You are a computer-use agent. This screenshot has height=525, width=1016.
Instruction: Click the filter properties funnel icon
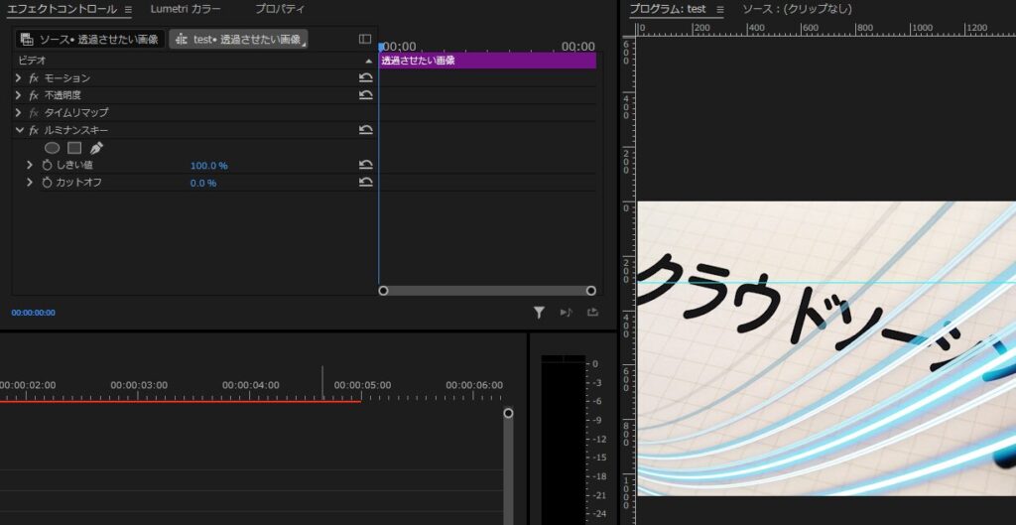pyautogui.click(x=539, y=313)
